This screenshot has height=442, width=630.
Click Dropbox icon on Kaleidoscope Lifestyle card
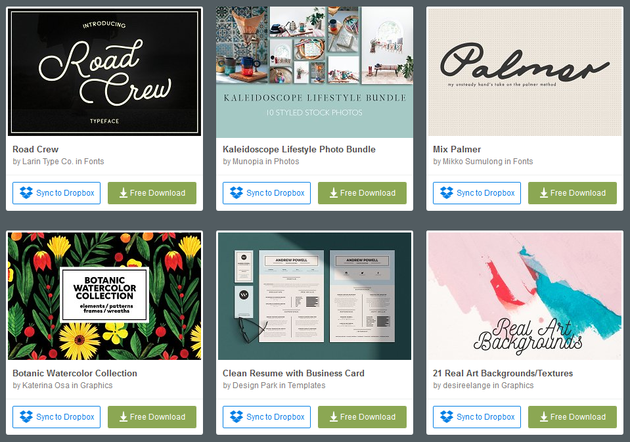tap(236, 193)
